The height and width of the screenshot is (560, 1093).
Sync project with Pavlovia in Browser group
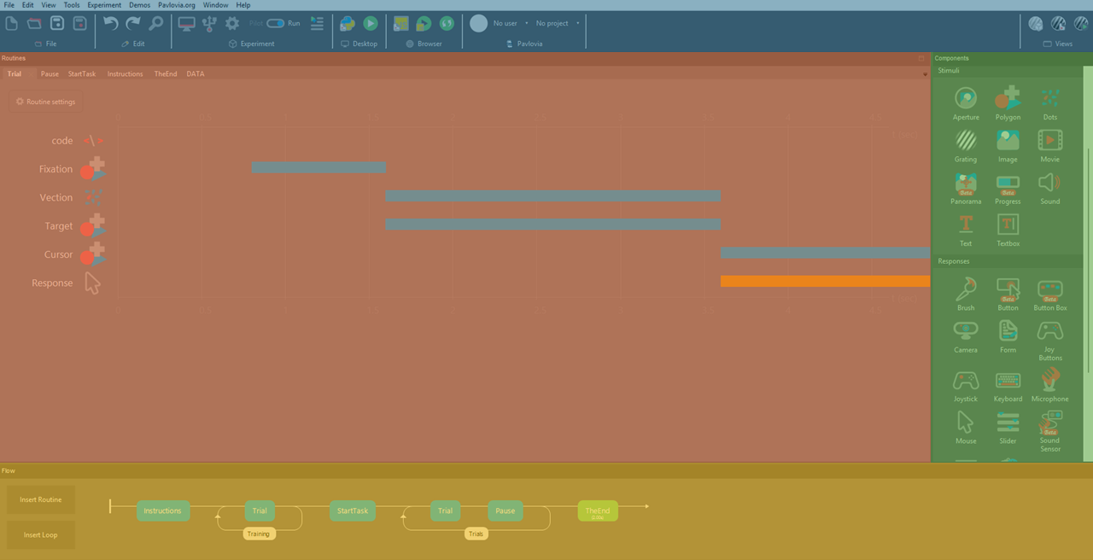(447, 24)
